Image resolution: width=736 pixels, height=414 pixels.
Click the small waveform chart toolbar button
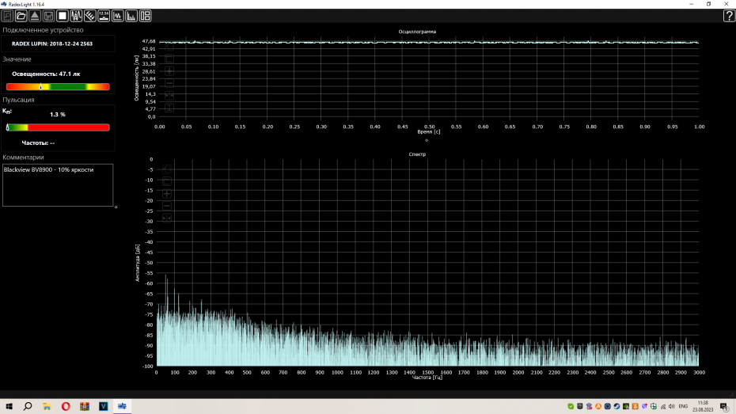(x=118, y=16)
